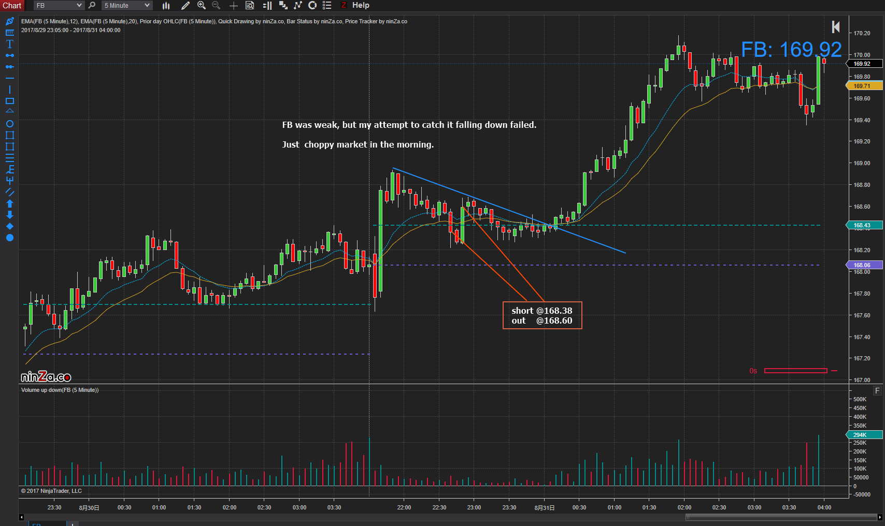Select the arrow up marker tool

point(9,203)
